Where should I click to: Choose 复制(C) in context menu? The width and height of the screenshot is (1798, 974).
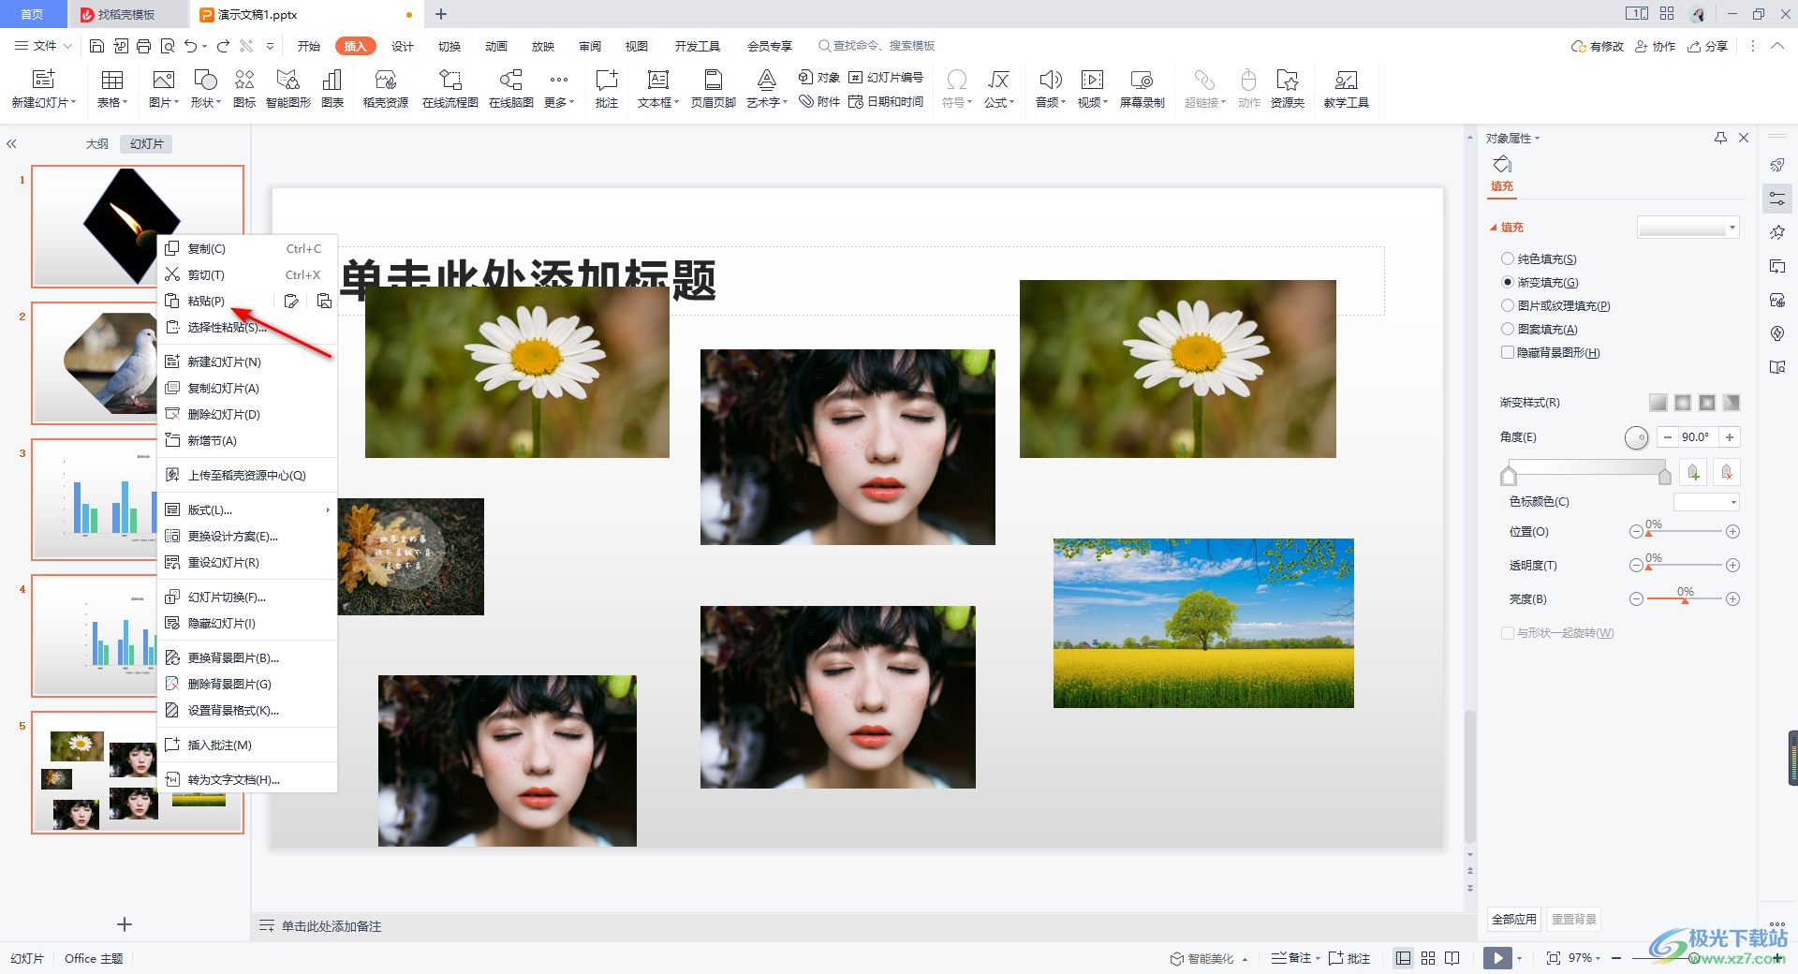coord(247,248)
